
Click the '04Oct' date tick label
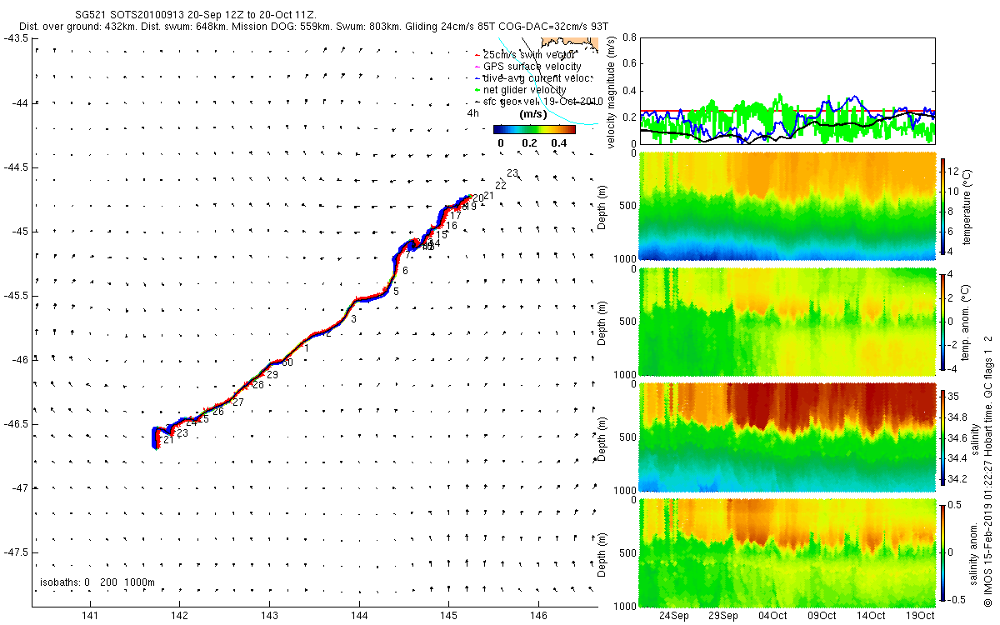click(772, 616)
